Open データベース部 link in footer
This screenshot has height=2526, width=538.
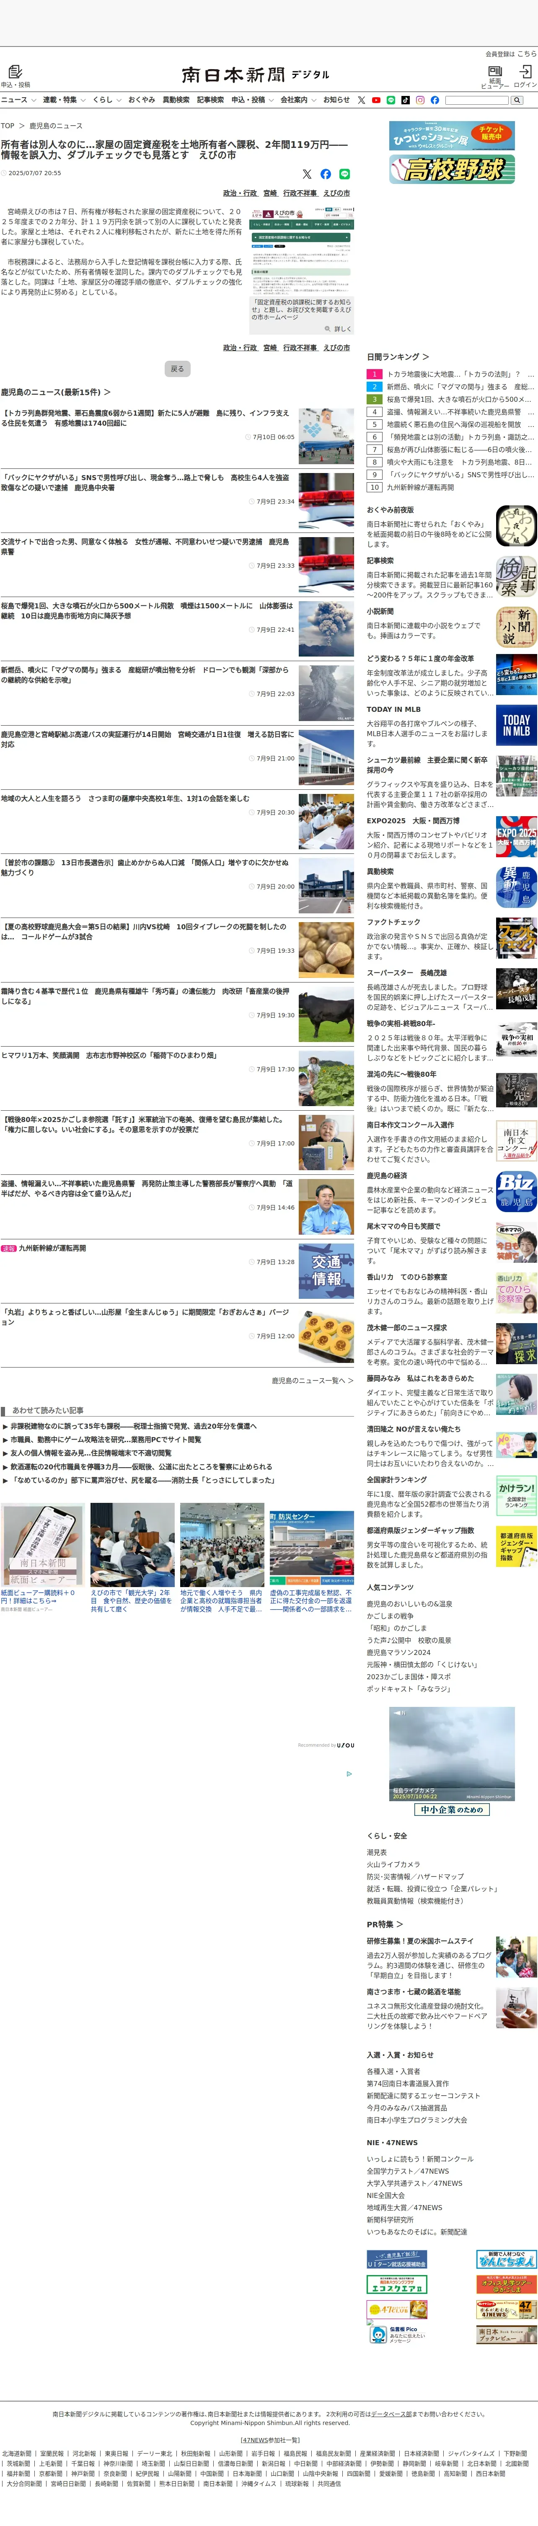390,2414
